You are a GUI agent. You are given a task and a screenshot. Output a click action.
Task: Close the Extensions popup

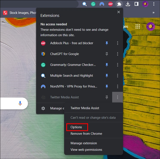119,12
